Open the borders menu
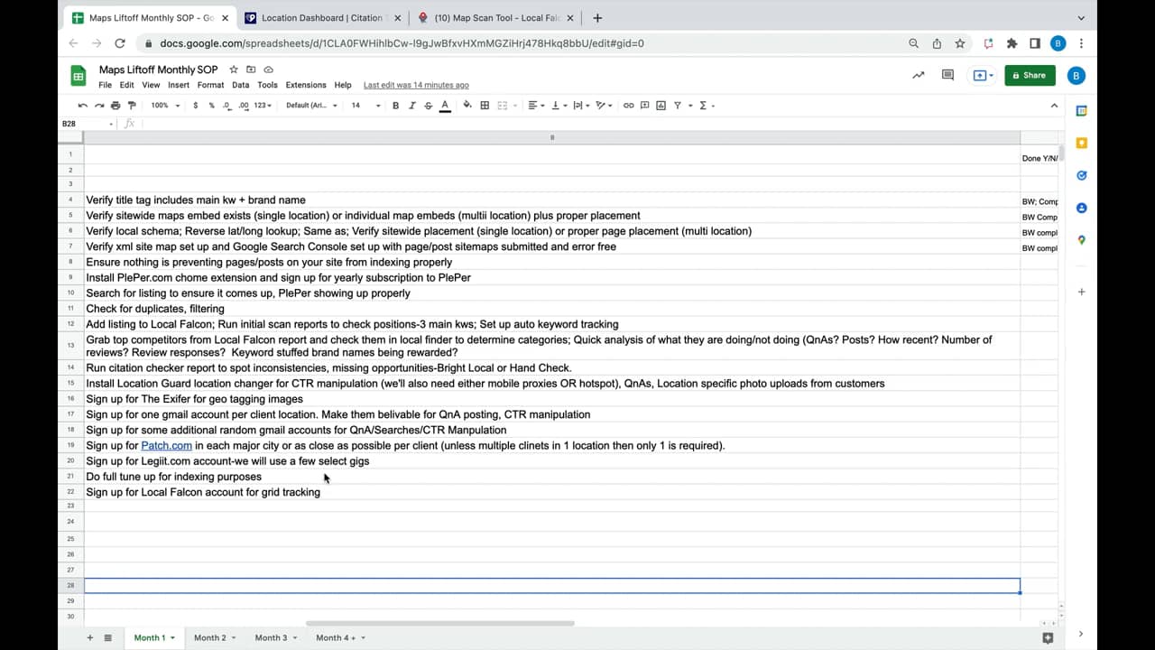The height and width of the screenshot is (650, 1155). pyautogui.click(x=485, y=106)
